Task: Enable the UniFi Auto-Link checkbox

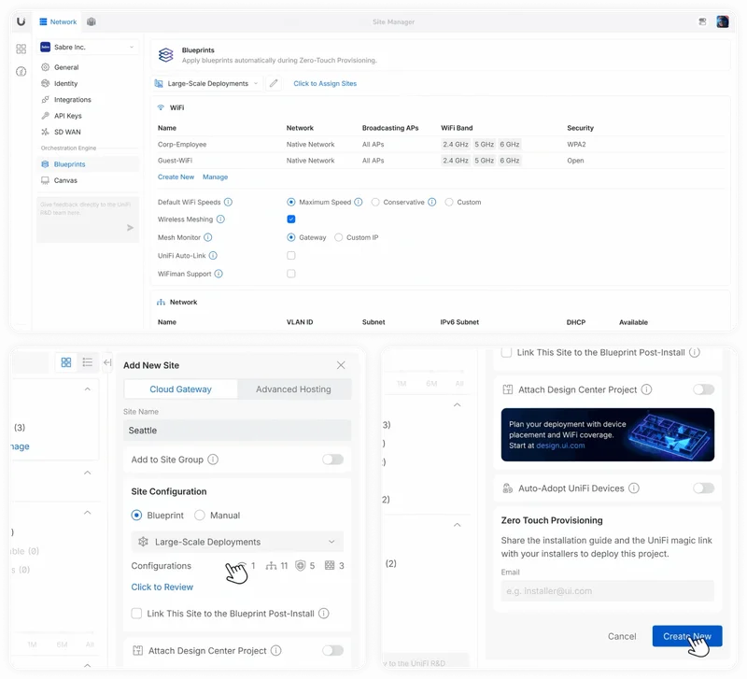Action: 291,255
